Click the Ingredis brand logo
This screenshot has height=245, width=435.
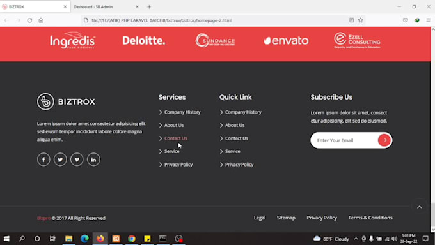73,40
